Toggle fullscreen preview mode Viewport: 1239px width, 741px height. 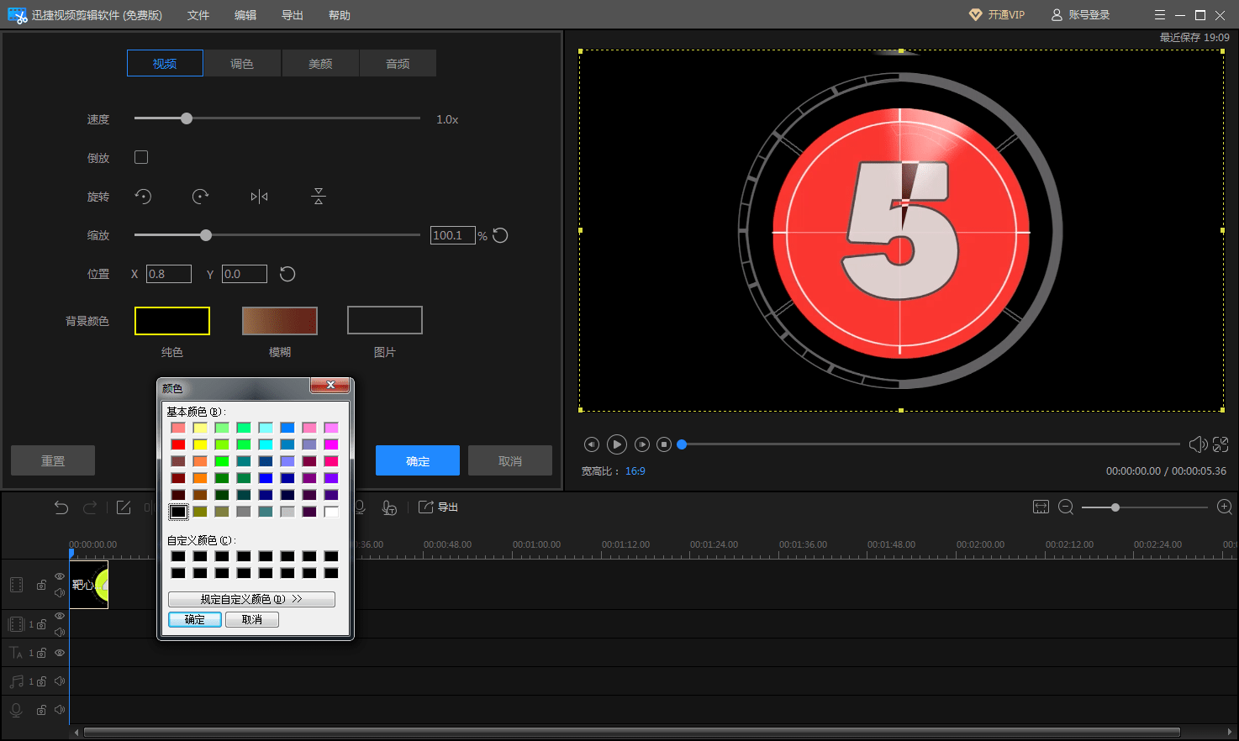(x=1221, y=444)
